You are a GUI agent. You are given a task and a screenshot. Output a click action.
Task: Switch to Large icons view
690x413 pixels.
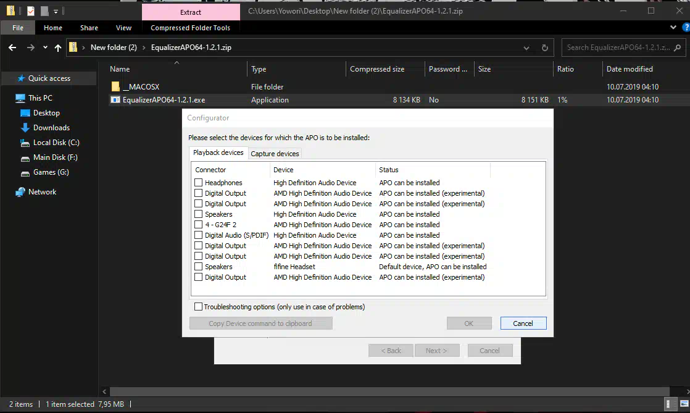click(684, 404)
